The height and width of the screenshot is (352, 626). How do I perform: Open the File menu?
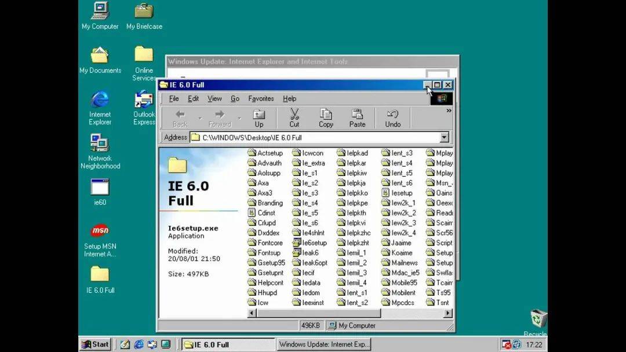coord(173,99)
